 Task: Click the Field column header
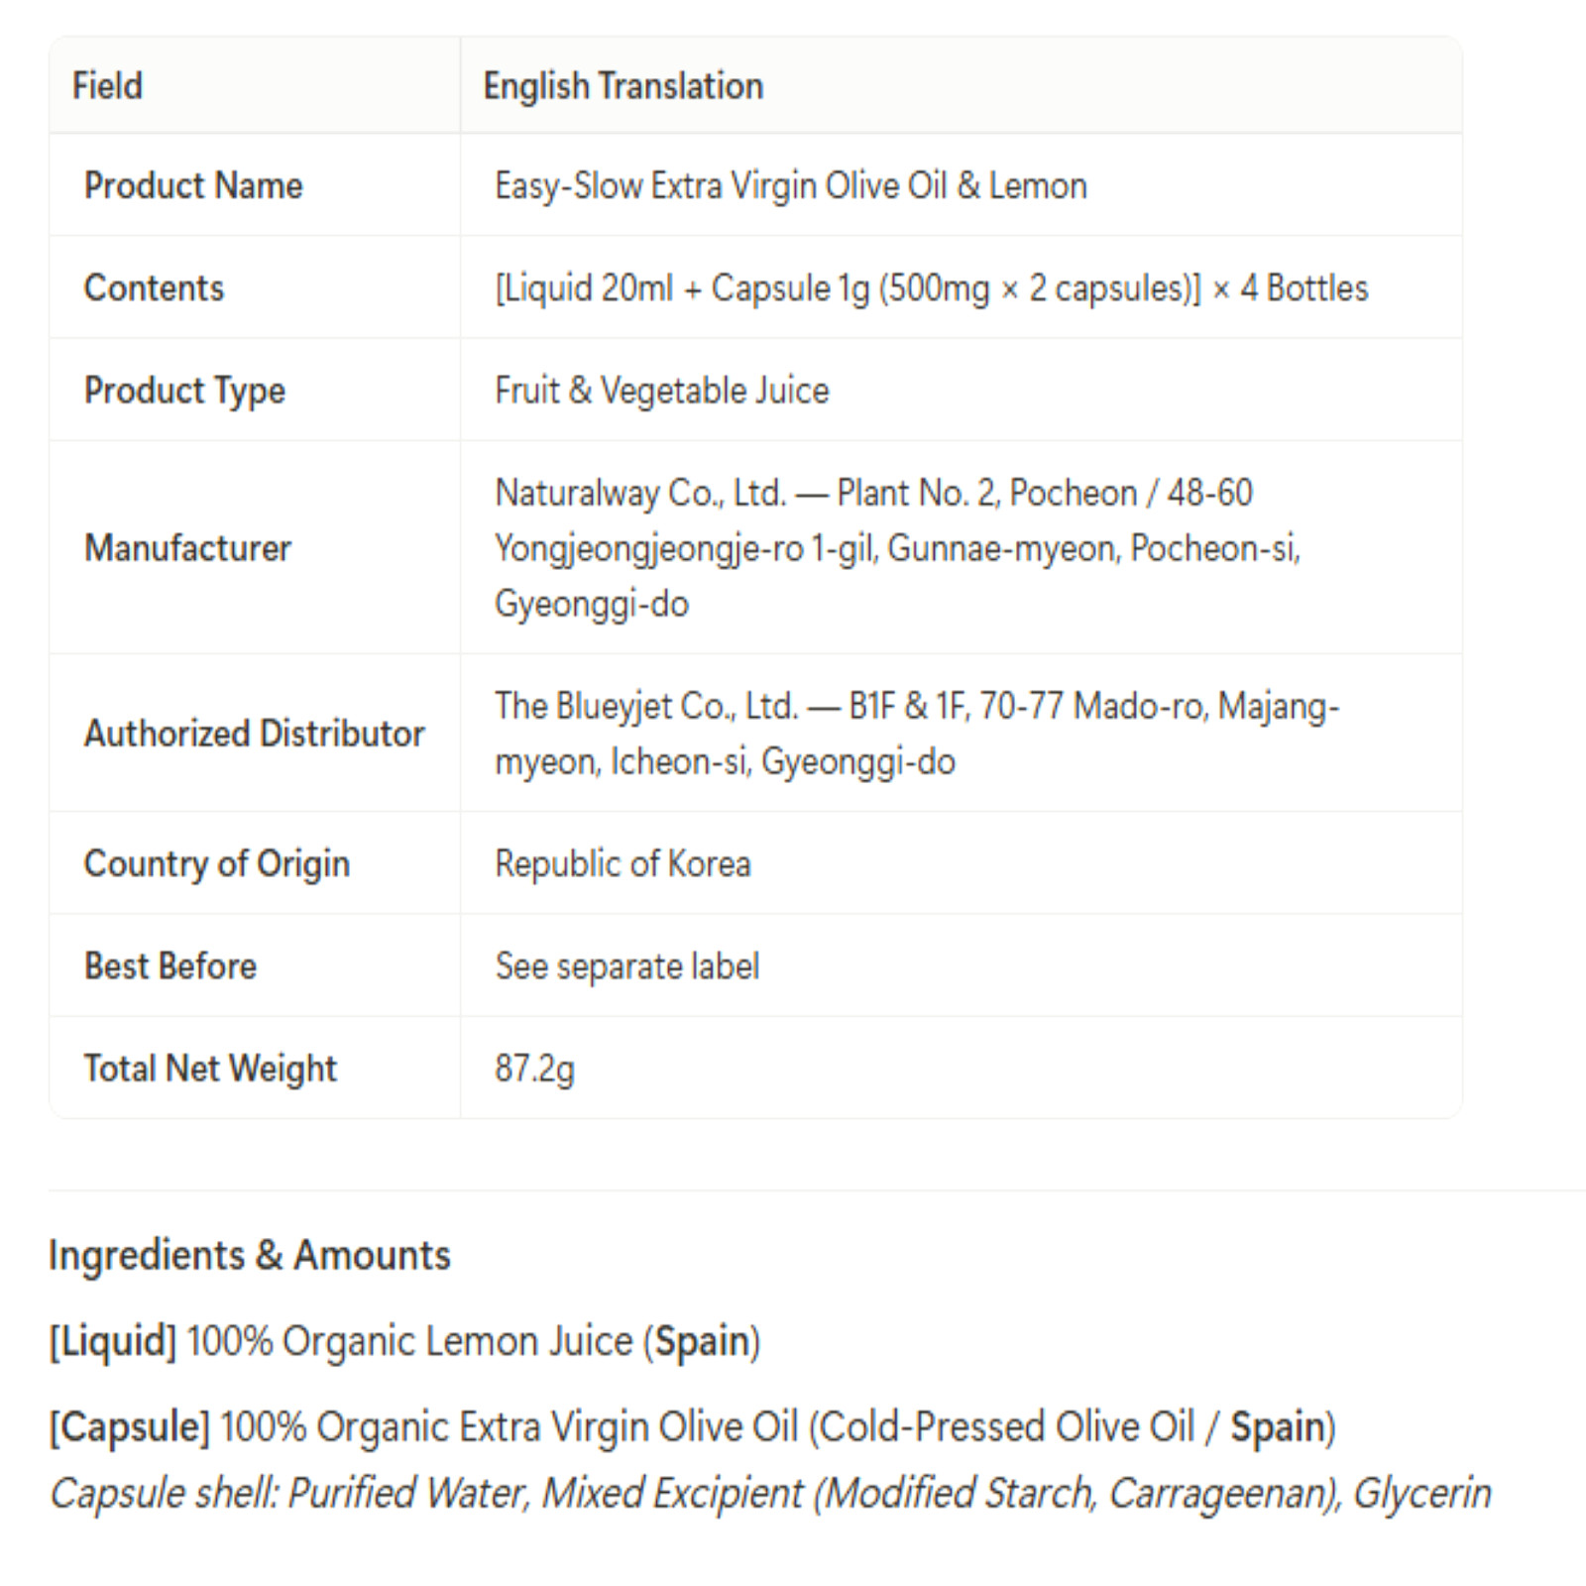(107, 86)
